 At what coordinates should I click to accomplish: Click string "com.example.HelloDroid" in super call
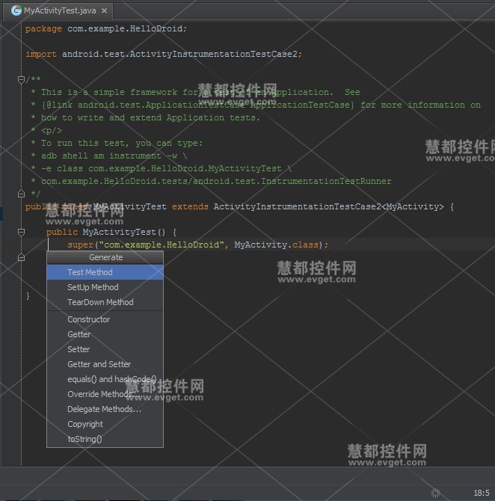tap(162, 245)
